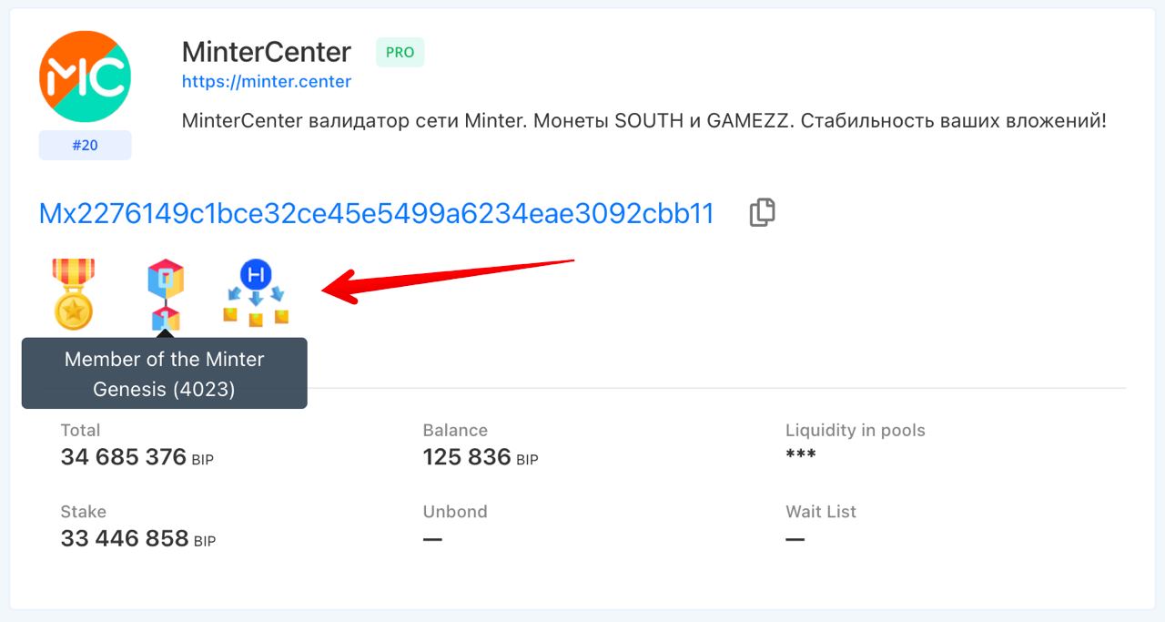Click the Stake amount 33 446 858 BIP
The width and height of the screenshot is (1165, 622).
pos(138,539)
